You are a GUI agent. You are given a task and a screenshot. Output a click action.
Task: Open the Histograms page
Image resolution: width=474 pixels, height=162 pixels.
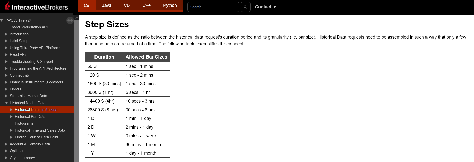(24, 123)
